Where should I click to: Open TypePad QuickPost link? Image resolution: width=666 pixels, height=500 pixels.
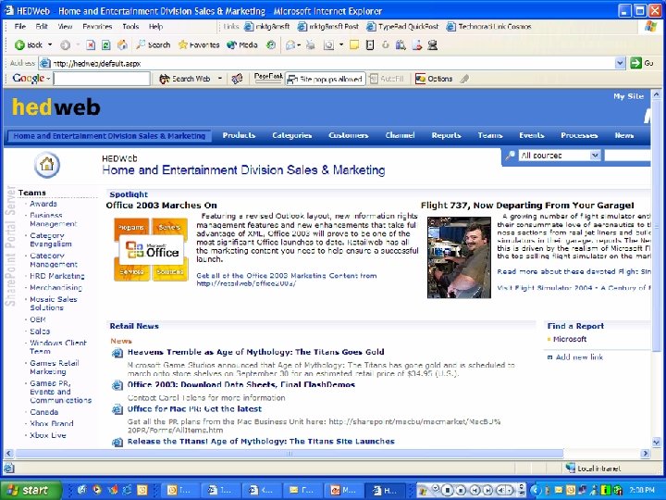[402, 26]
